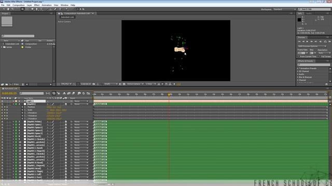
Task: Click the Project panel search field
Action: [x=18, y=36]
